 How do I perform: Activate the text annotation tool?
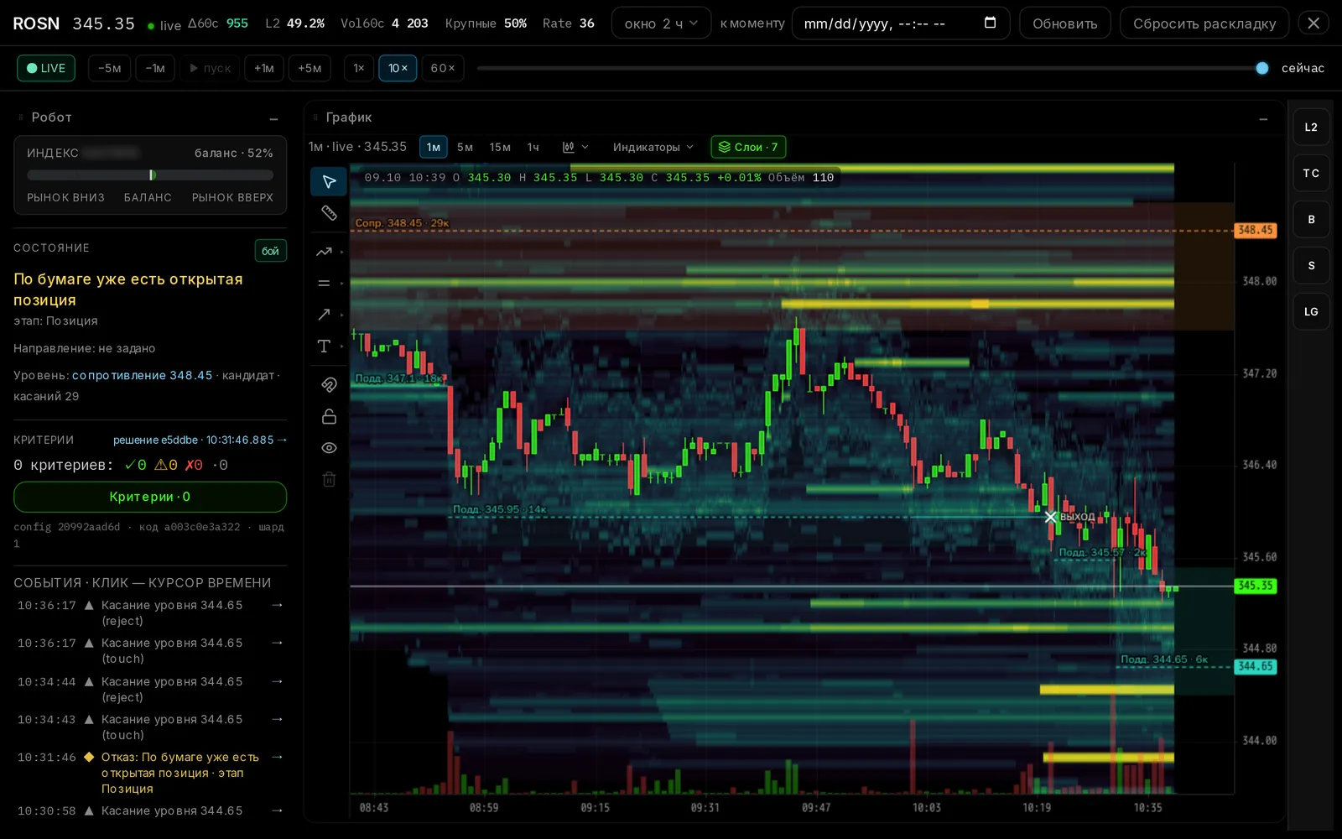[x=324, y=347]
